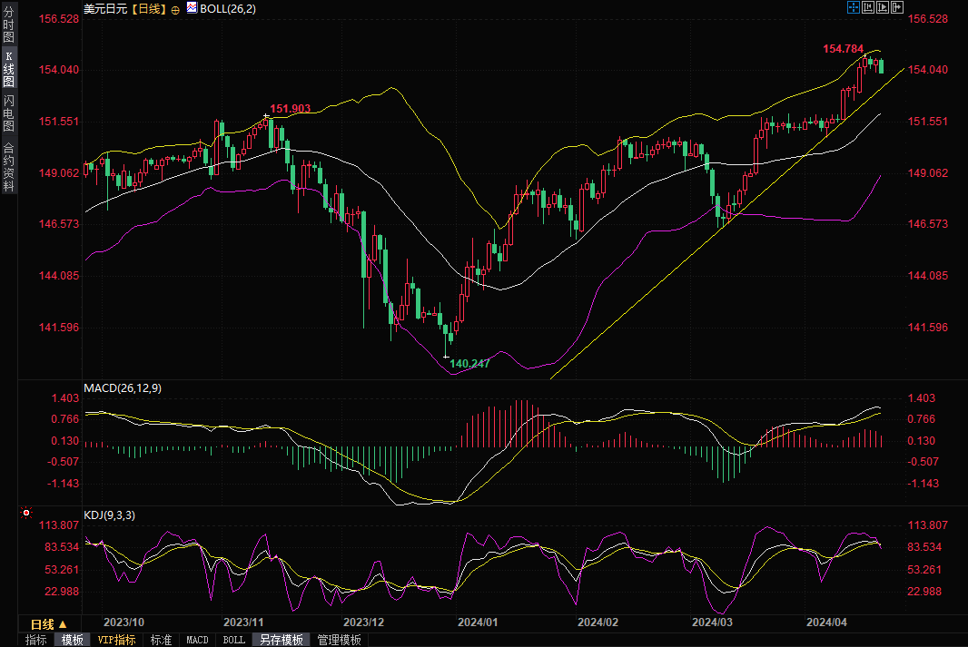Image resolution: width=968 pixels, height=647 pixels.
Task: Select the 指标 bottom tab
Action: coord(36,640)
